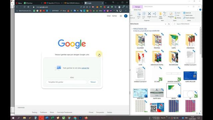This screenshot has height=120, width=213.
Task: Select the Google browser tab
Action: pyautogui.click(x=94, y=3)
